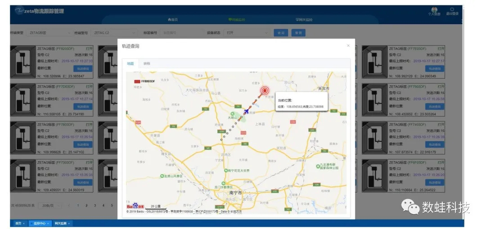Click the blue 查询 button

click(x=281, y=33)
